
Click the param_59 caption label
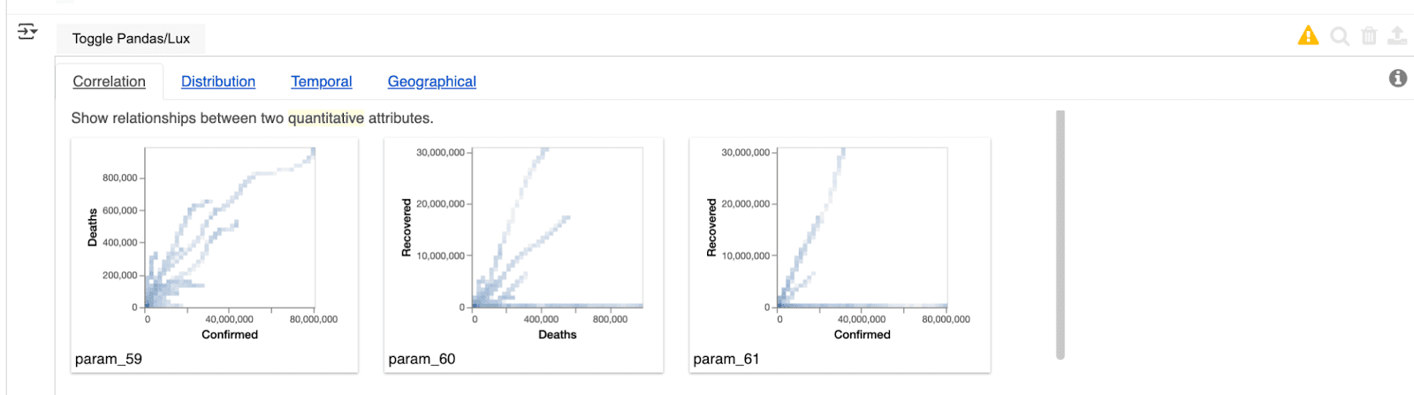[x=109, y=359]
